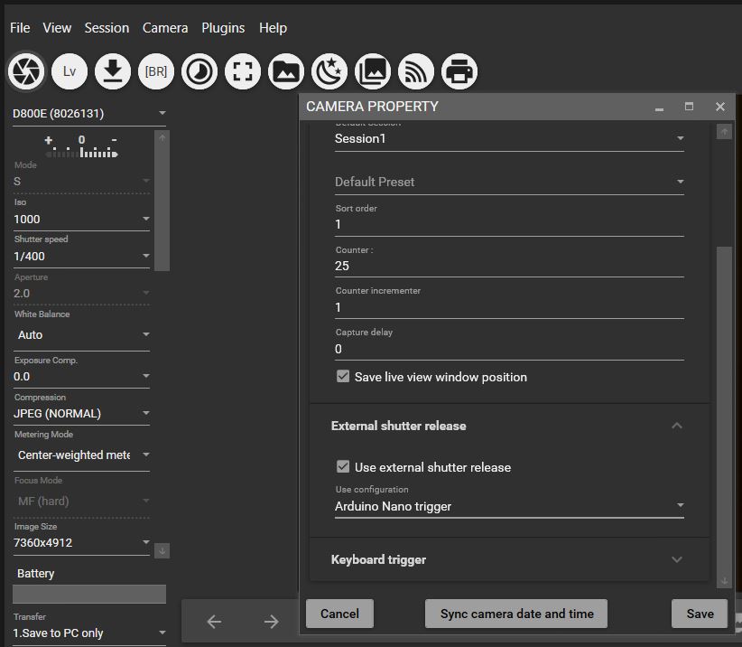Open bracketing with the [BR] icon
This screenshot has height=647, width=742.
coord(156,71)
